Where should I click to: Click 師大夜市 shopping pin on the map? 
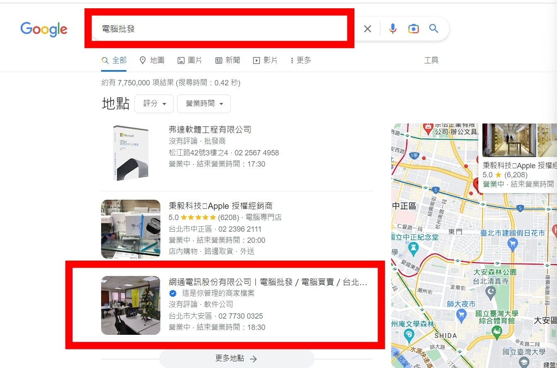pyautogui.click(x=461, y=315)
